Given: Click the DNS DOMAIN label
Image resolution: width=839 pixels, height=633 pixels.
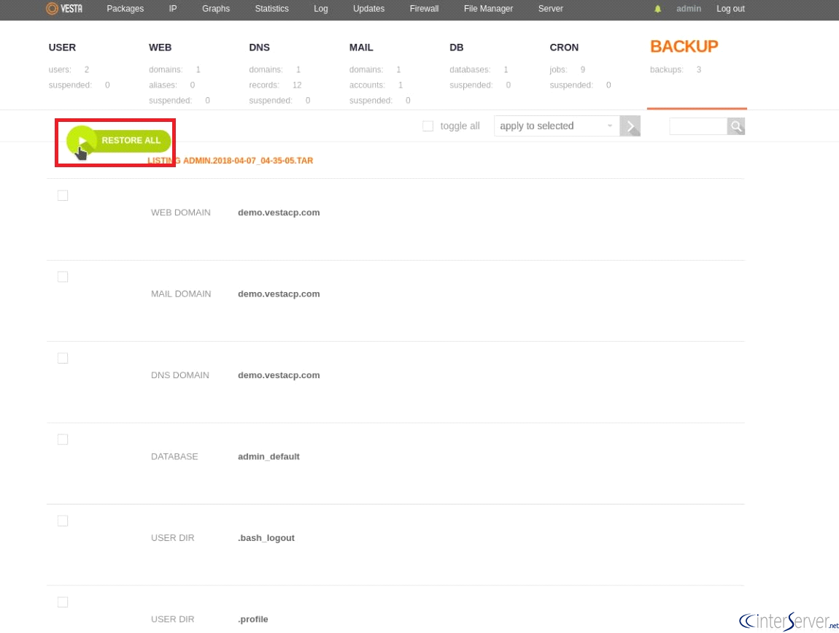Looking at the screenshot, I should [x=179, y=375].
